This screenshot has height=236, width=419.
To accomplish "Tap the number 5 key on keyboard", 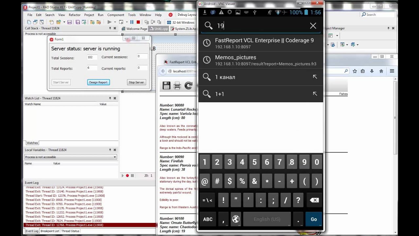I will (254, 162).
